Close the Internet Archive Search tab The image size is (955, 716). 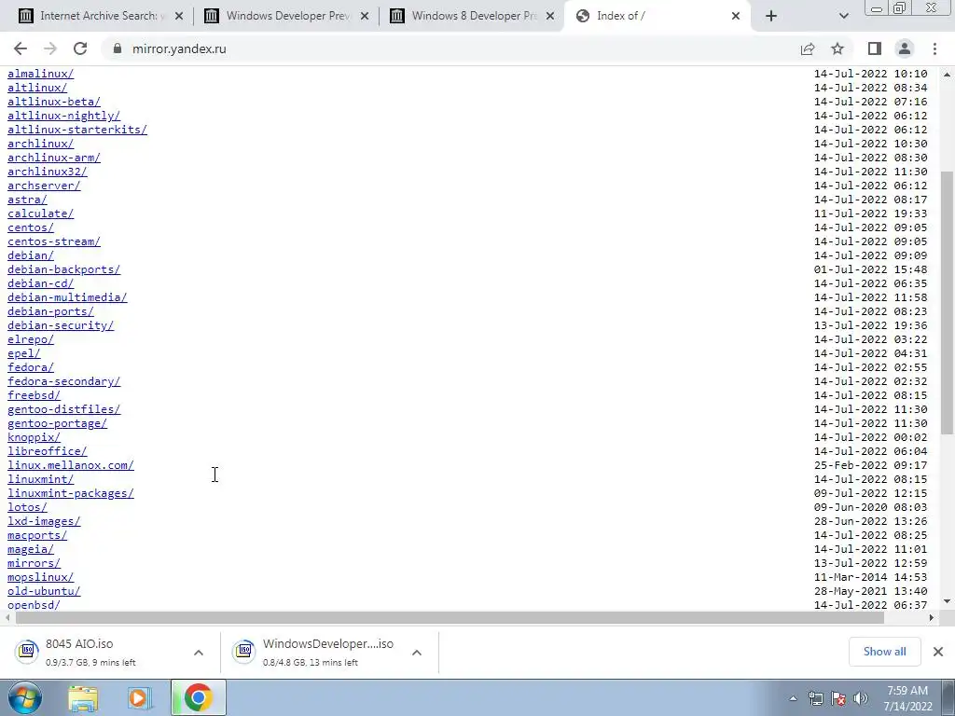(x=179, y=17)
